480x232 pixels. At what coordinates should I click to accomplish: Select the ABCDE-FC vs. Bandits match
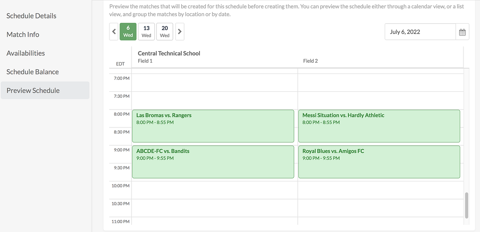click(x=213, y=162)
